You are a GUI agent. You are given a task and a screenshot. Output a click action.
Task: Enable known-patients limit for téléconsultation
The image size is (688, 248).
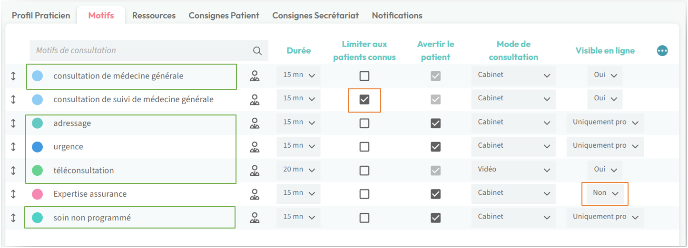pyautogui.click(x=364, y=171)
